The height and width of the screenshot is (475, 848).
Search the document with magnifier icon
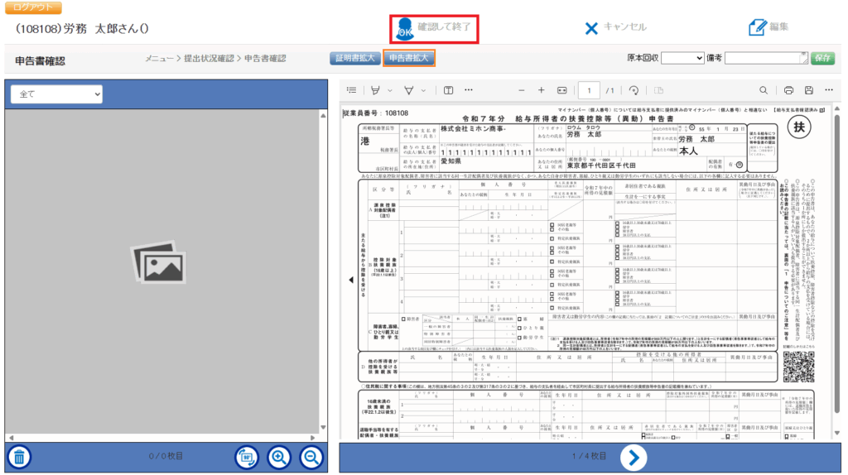pos(763,90)
